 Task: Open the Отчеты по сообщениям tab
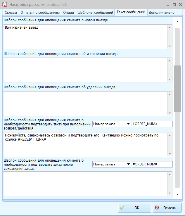tap(40, 13)
